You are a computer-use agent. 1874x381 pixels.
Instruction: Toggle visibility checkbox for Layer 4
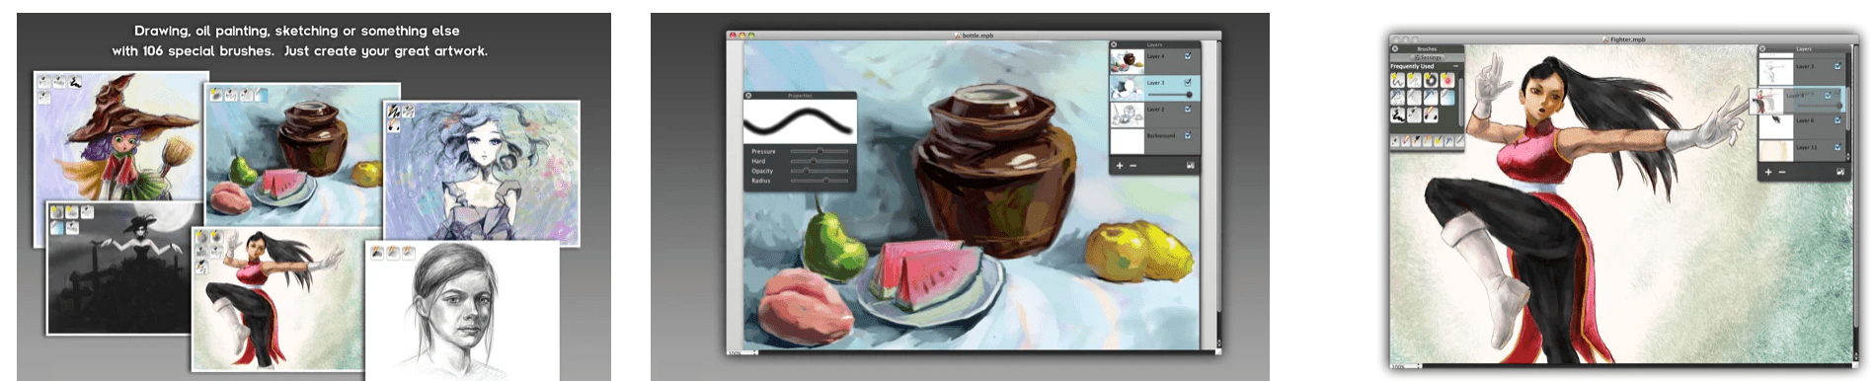click(1187, 56)
